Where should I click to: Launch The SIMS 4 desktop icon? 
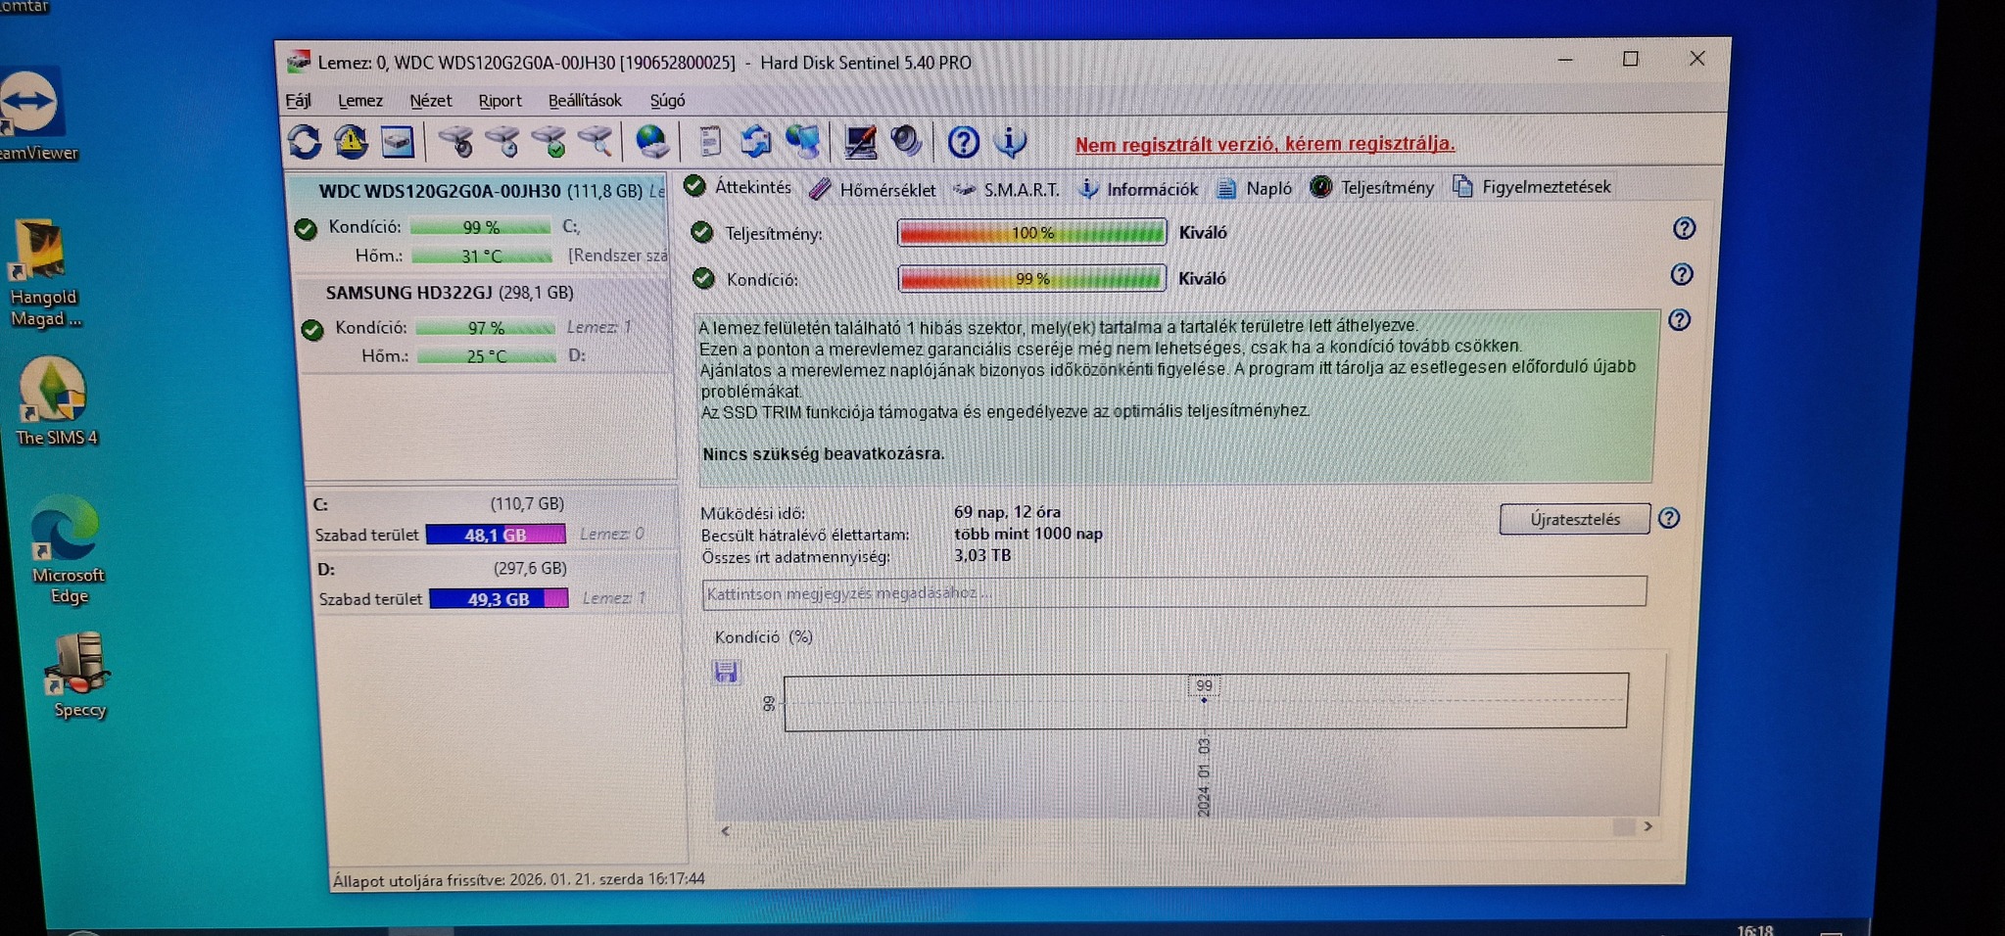click(55, 402)
